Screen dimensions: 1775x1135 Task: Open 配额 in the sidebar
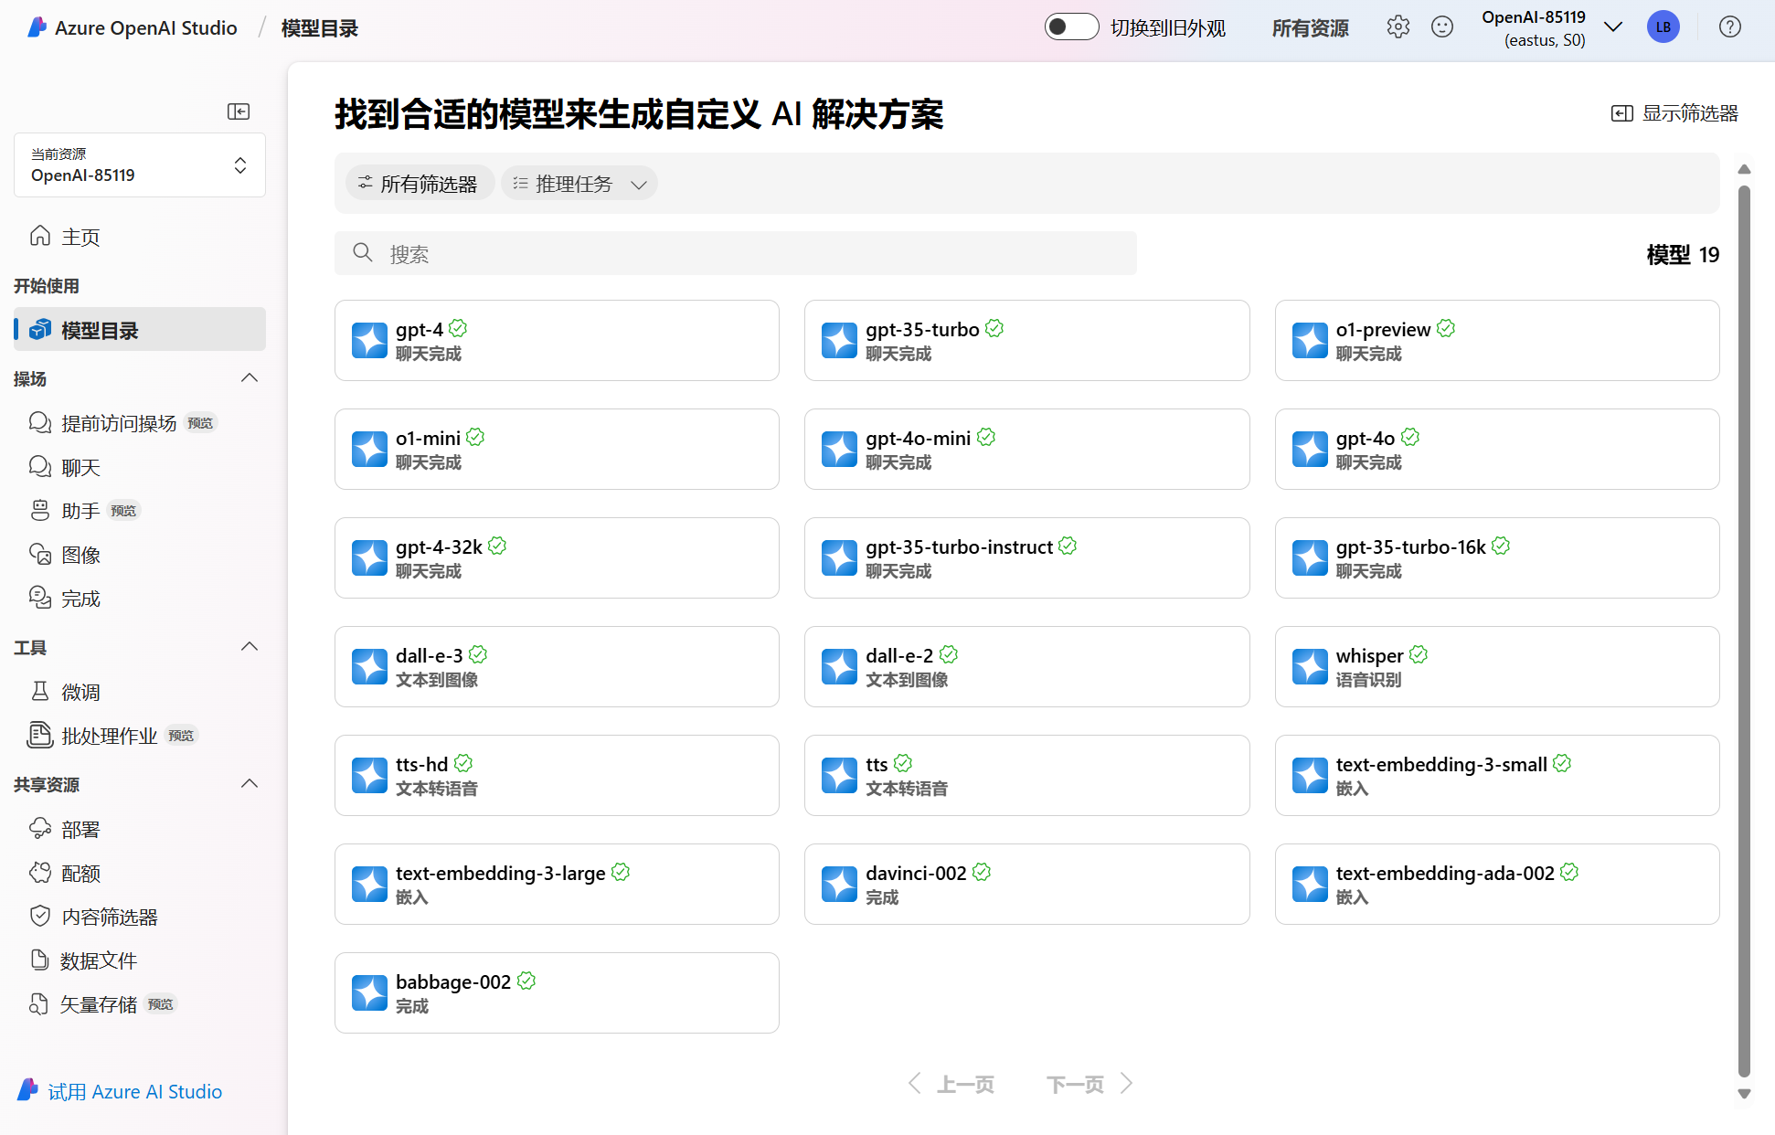140,873
